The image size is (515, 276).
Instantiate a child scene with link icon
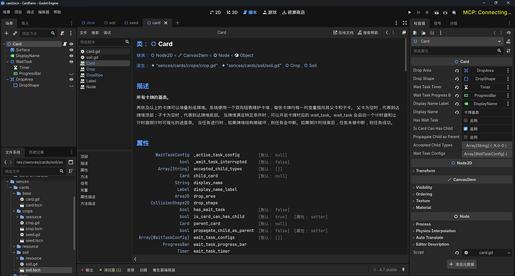tap(15, 33)
